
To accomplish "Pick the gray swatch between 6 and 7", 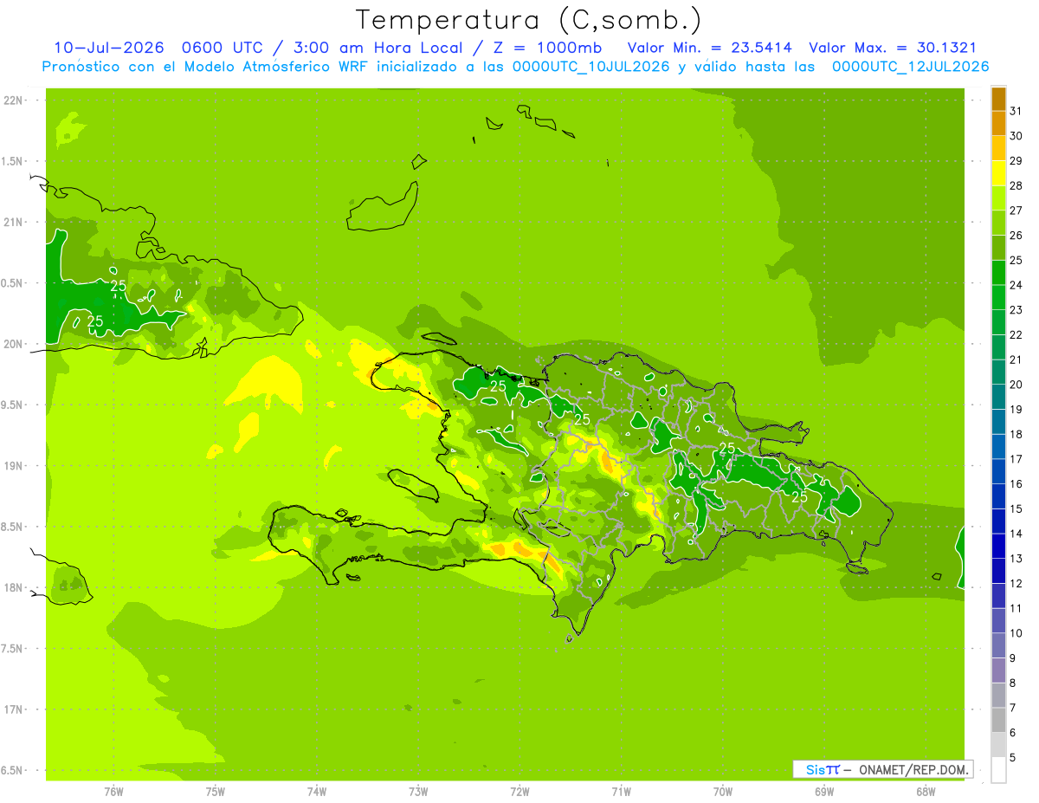I will coord(998,720).
